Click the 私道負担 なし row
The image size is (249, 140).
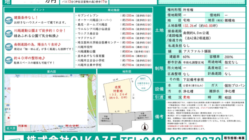click(205, 46)
